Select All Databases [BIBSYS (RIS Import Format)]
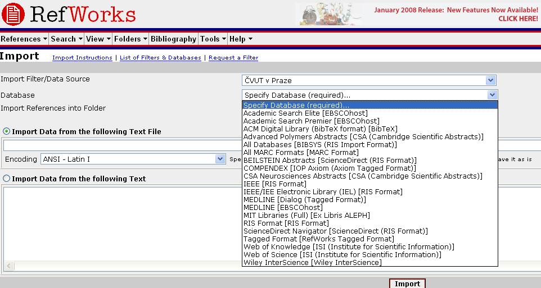This screenshot has height=288, width=541. click(x=370, y=145)
